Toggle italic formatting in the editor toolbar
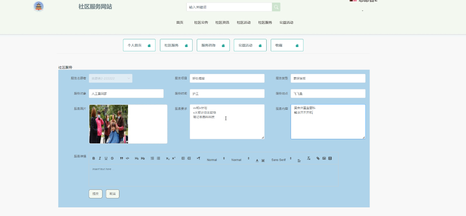Screen dimensions: 466x216 (100, 158)
